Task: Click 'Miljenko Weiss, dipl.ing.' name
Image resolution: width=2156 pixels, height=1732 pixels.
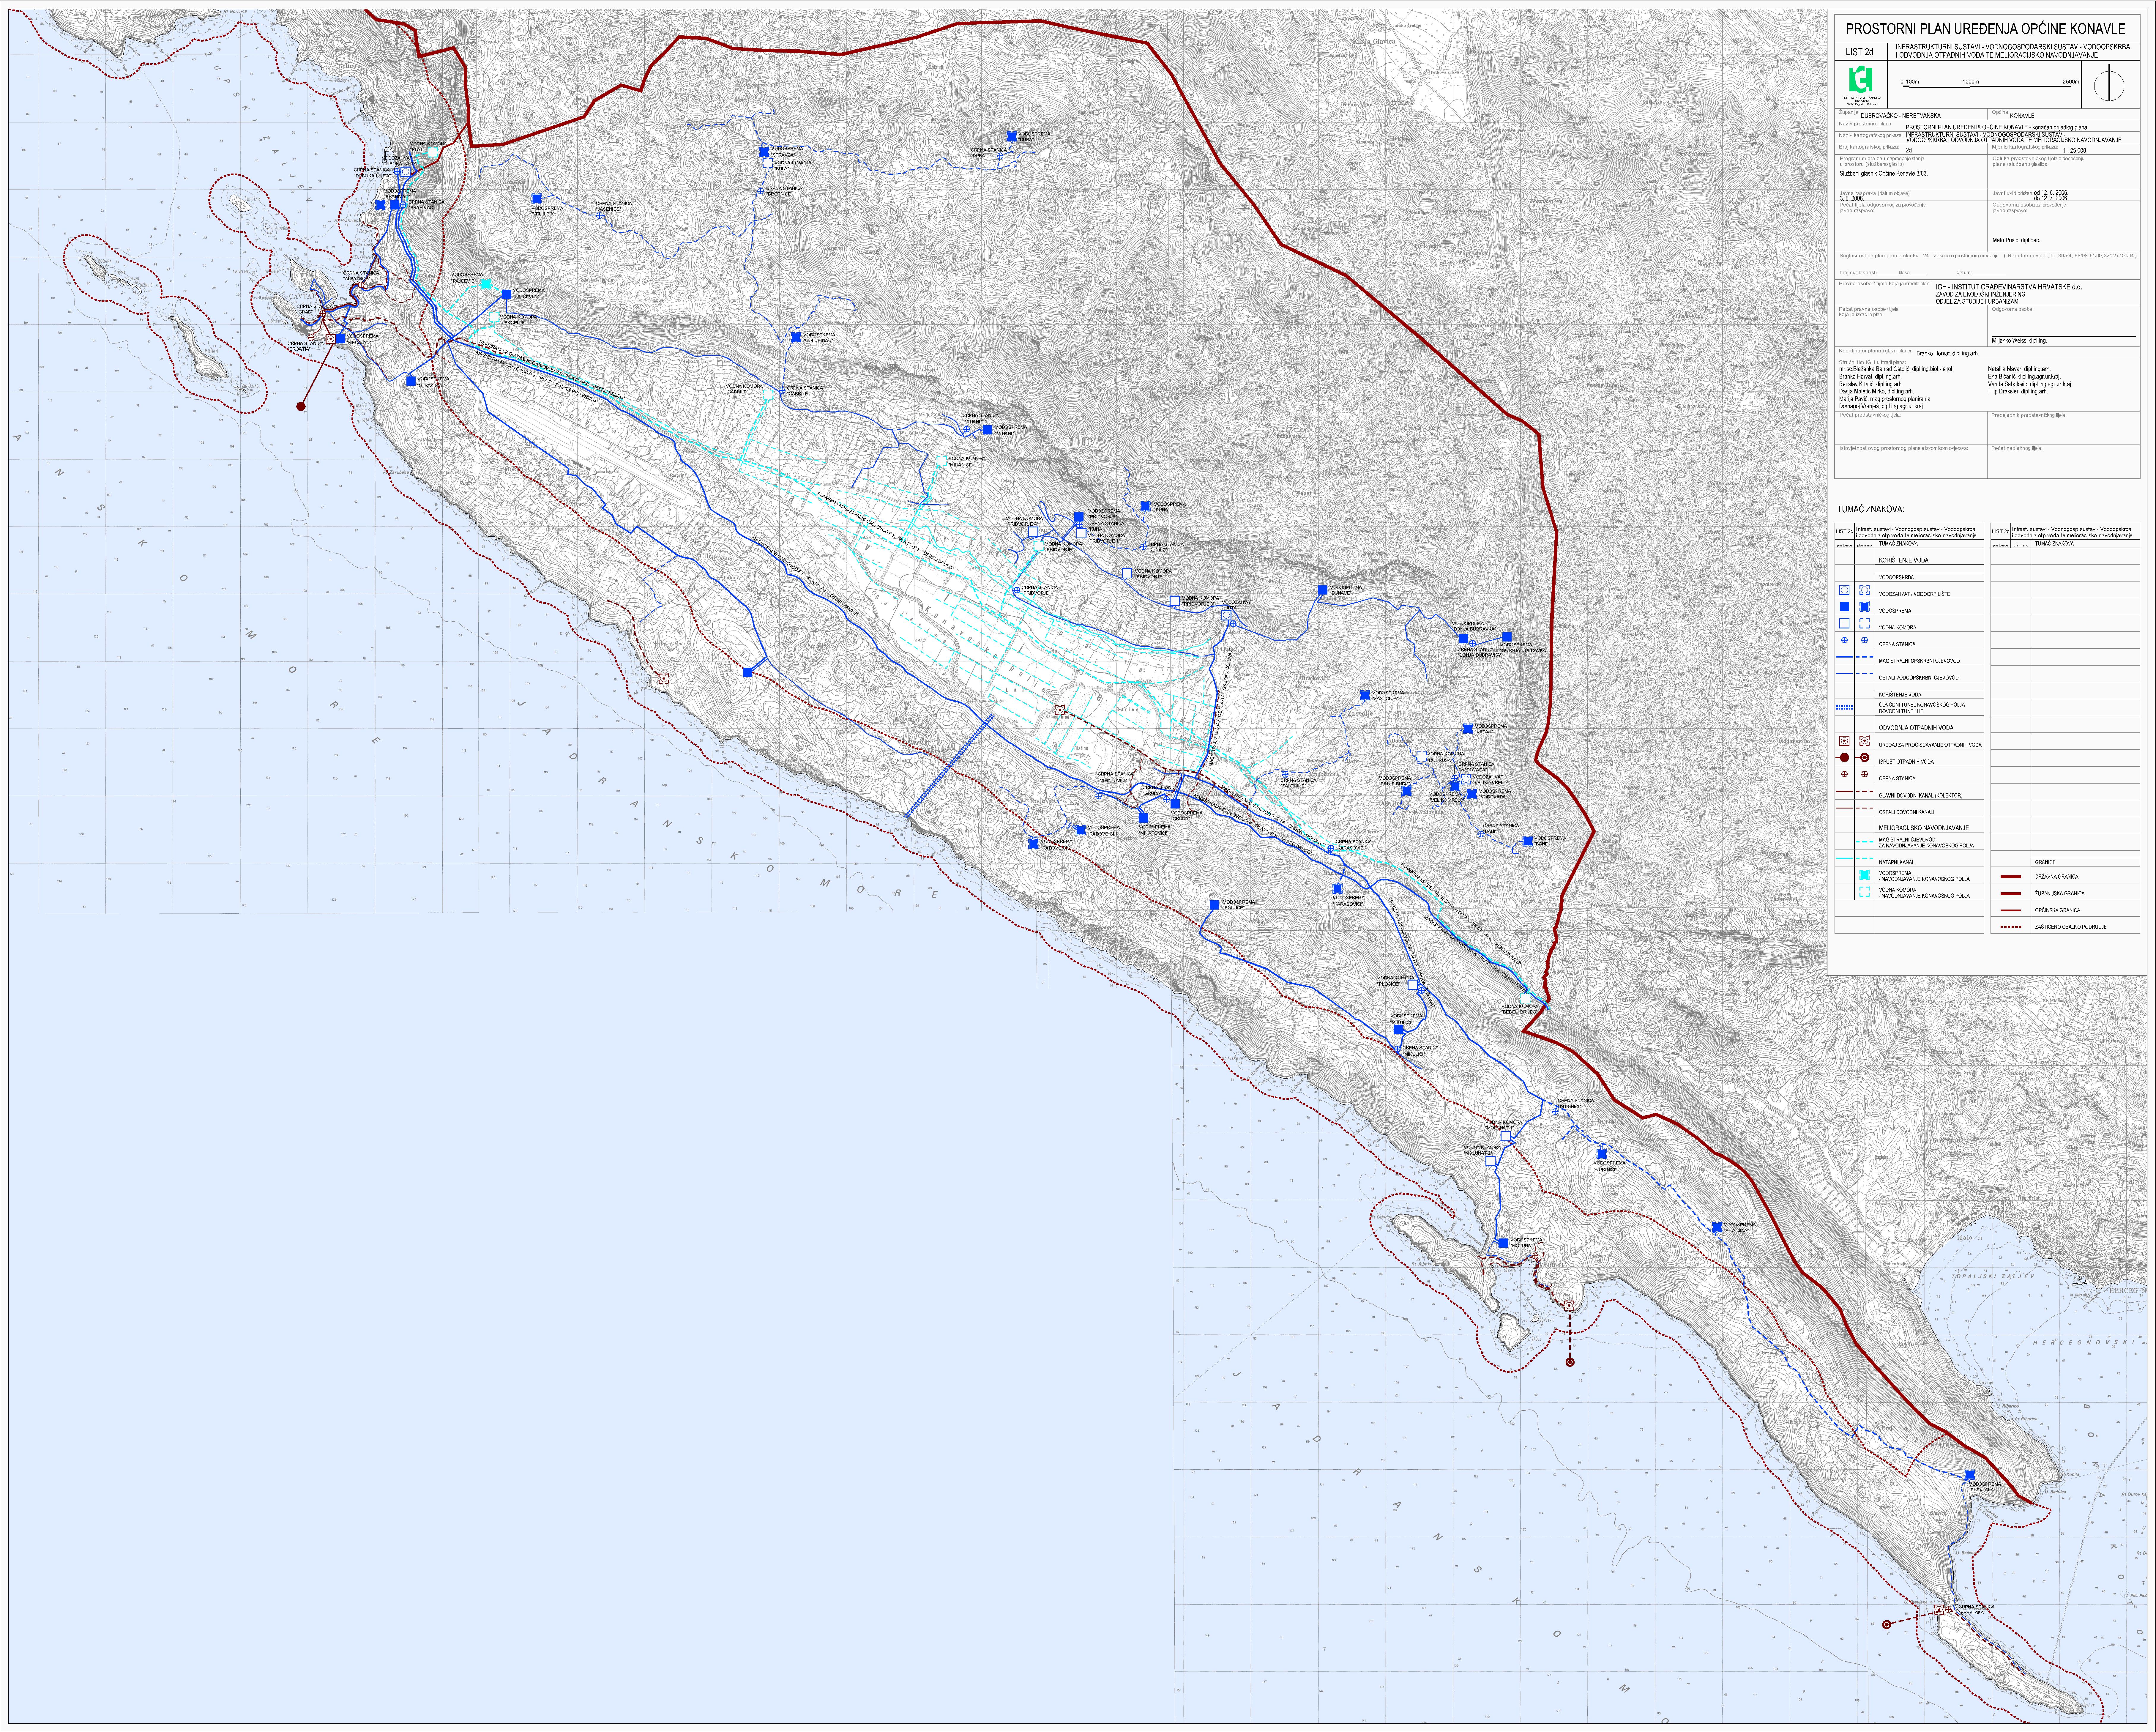Action: tap(2020, 341)
